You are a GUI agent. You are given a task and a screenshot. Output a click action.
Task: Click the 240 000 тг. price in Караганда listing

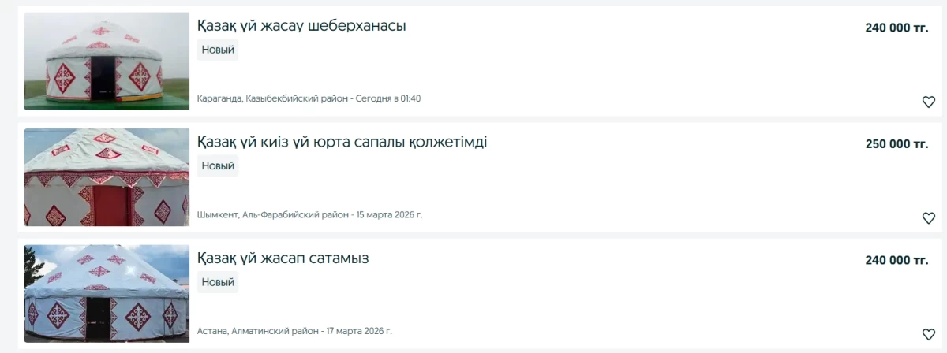click(896, 28)
